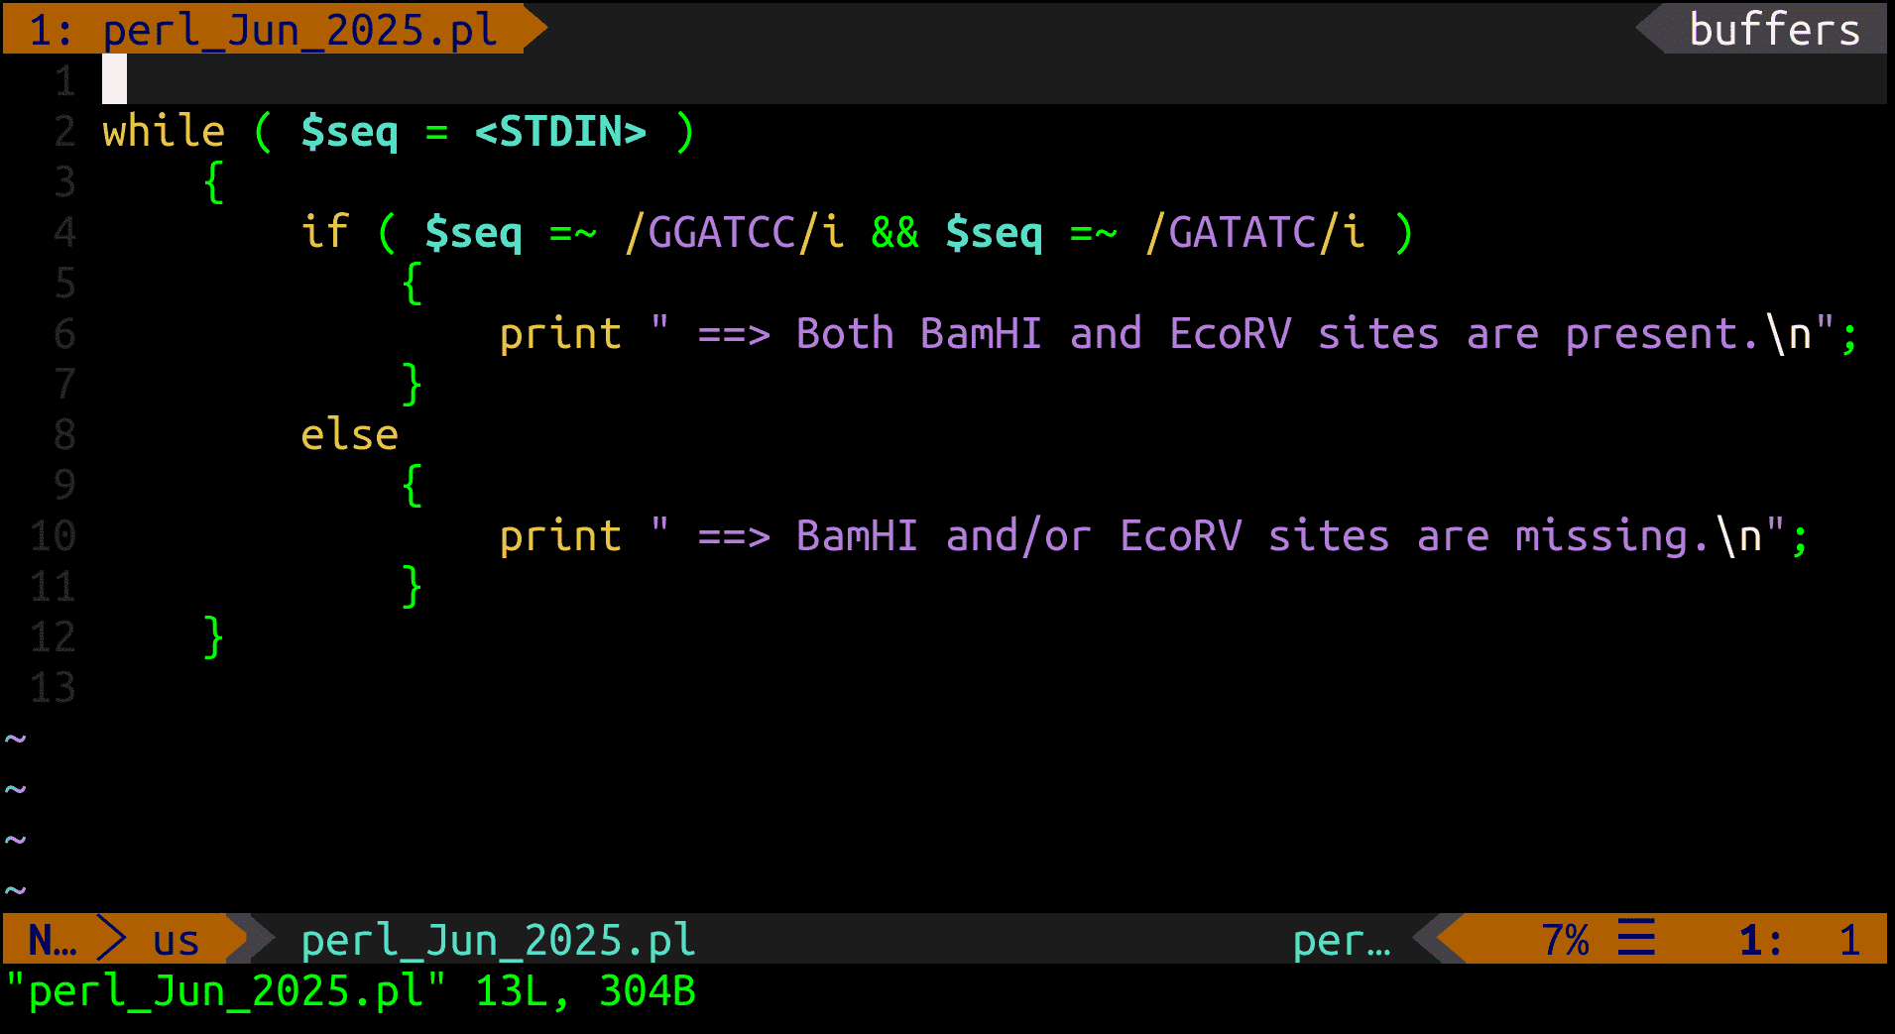Click the /GATATC/i regex pattern

click(1254, 233)
